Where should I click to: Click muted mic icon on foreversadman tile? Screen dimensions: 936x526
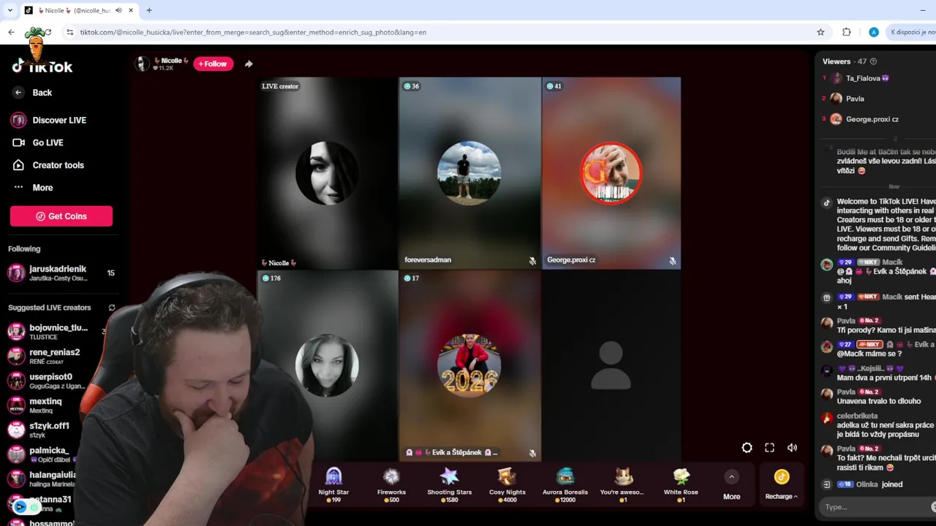pos(532,260)
